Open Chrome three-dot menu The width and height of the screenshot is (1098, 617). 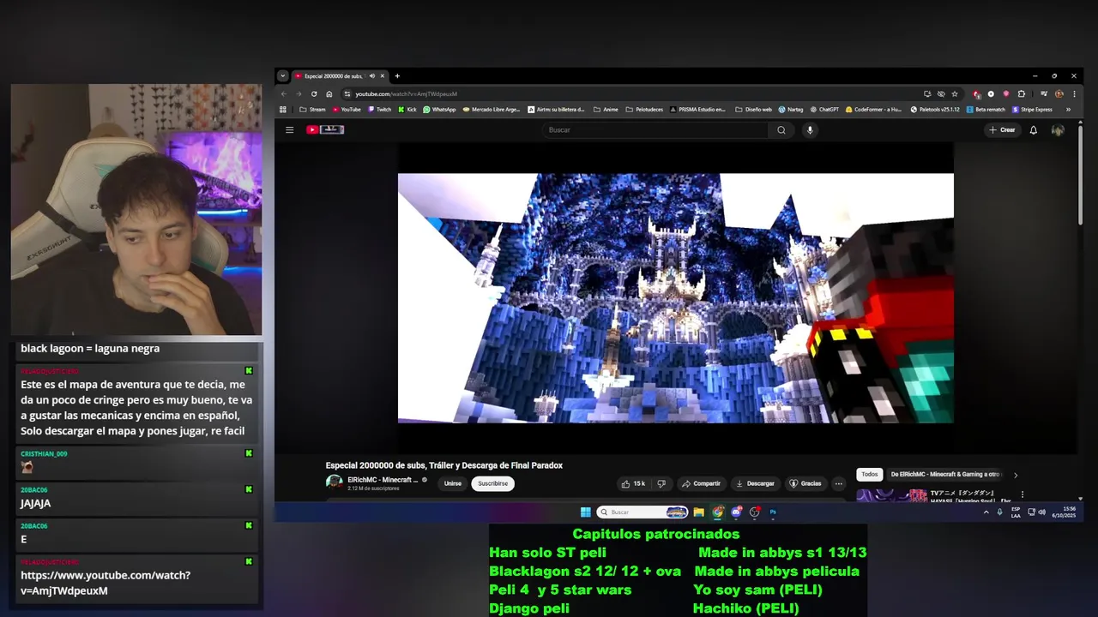tap(1074, 94)
